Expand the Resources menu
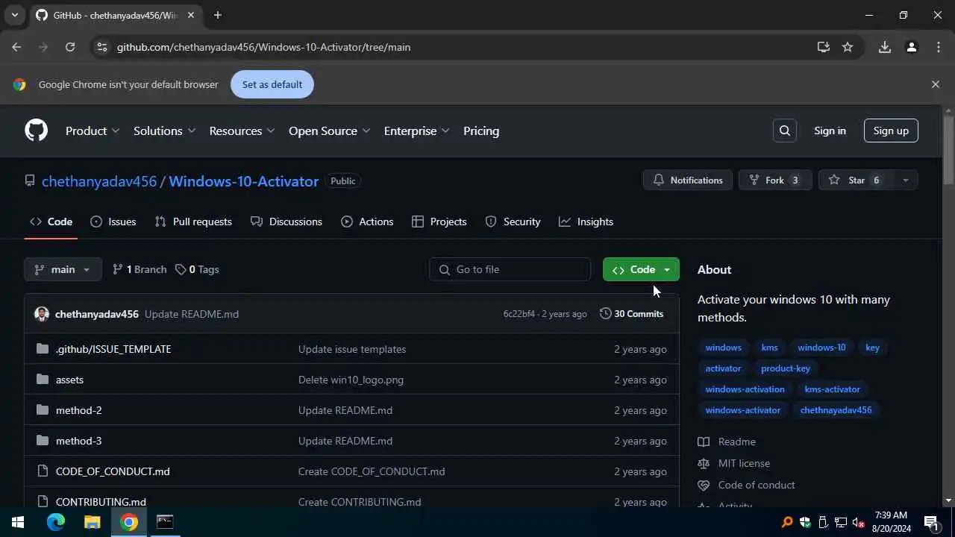Screen dimensions: 955x537 (242, 131)
